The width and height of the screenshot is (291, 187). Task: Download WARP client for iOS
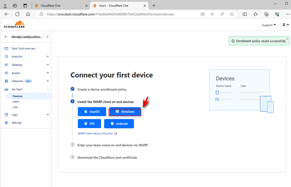(89, 123)
